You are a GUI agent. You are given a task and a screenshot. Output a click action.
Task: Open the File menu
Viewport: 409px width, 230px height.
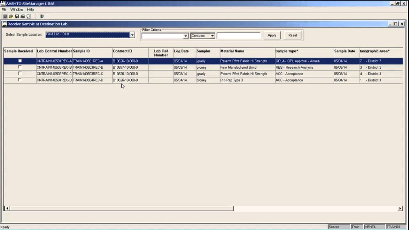point(4,10)
